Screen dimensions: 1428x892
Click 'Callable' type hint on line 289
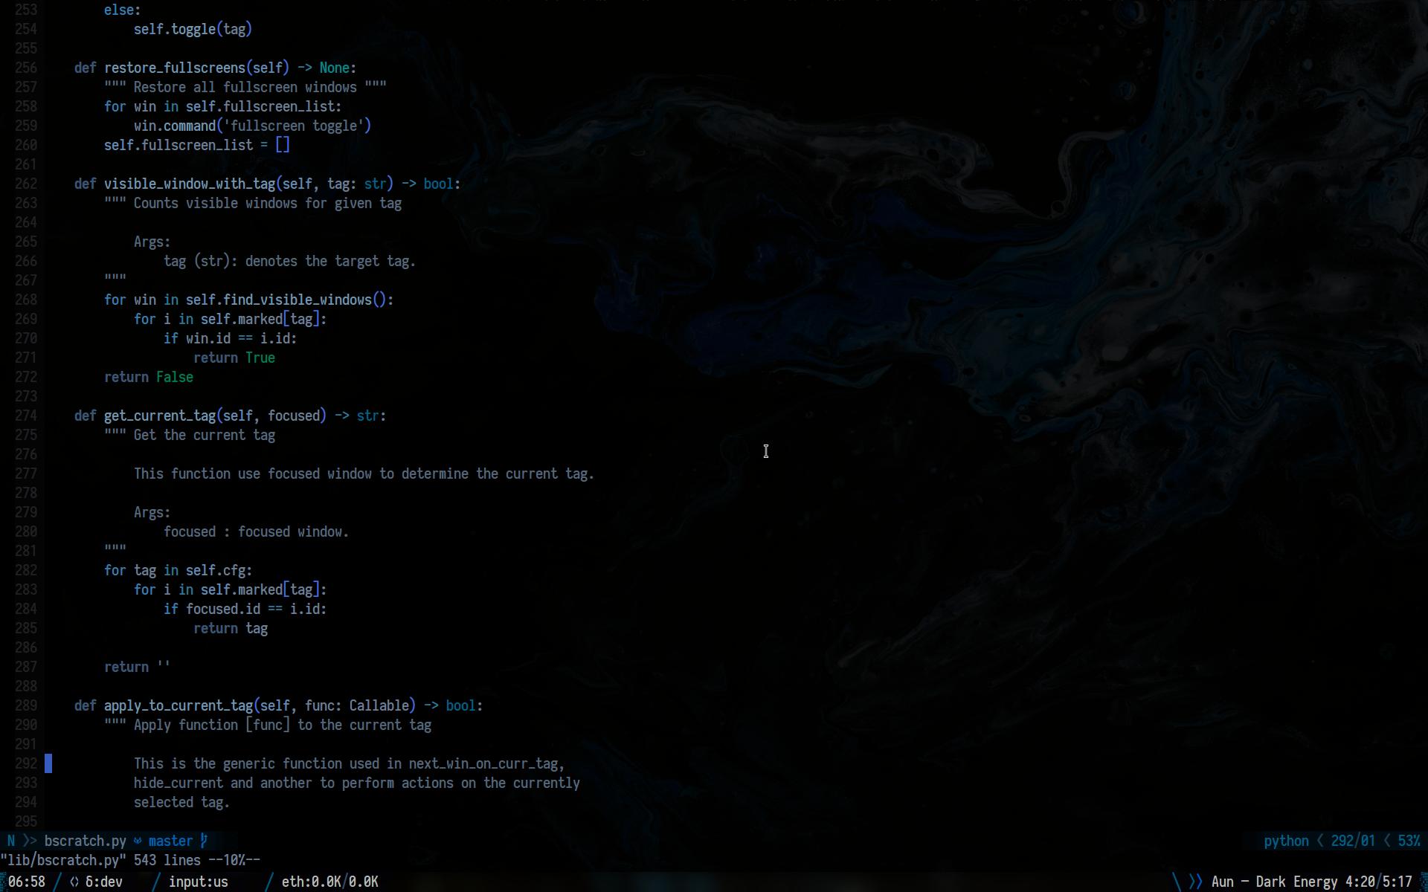point(379,705)
